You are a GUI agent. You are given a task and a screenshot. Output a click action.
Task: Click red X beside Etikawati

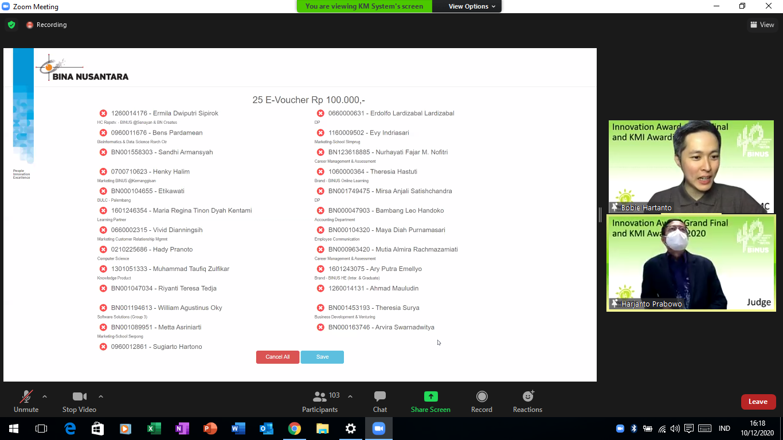(x=103, y=191)
